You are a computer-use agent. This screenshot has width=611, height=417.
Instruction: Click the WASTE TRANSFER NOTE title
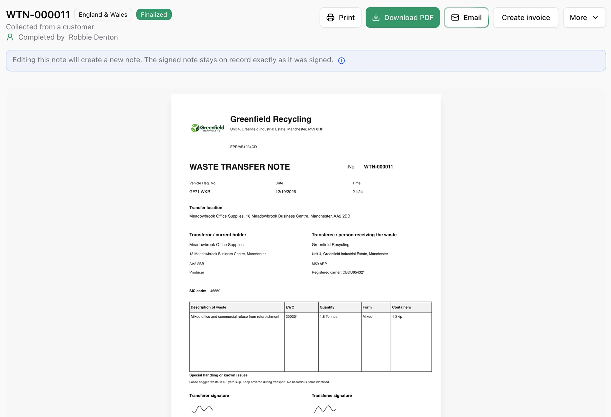(x=240, y=167)
